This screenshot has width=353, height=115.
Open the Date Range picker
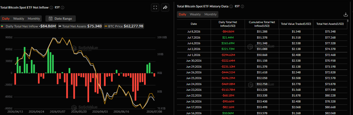61,19
